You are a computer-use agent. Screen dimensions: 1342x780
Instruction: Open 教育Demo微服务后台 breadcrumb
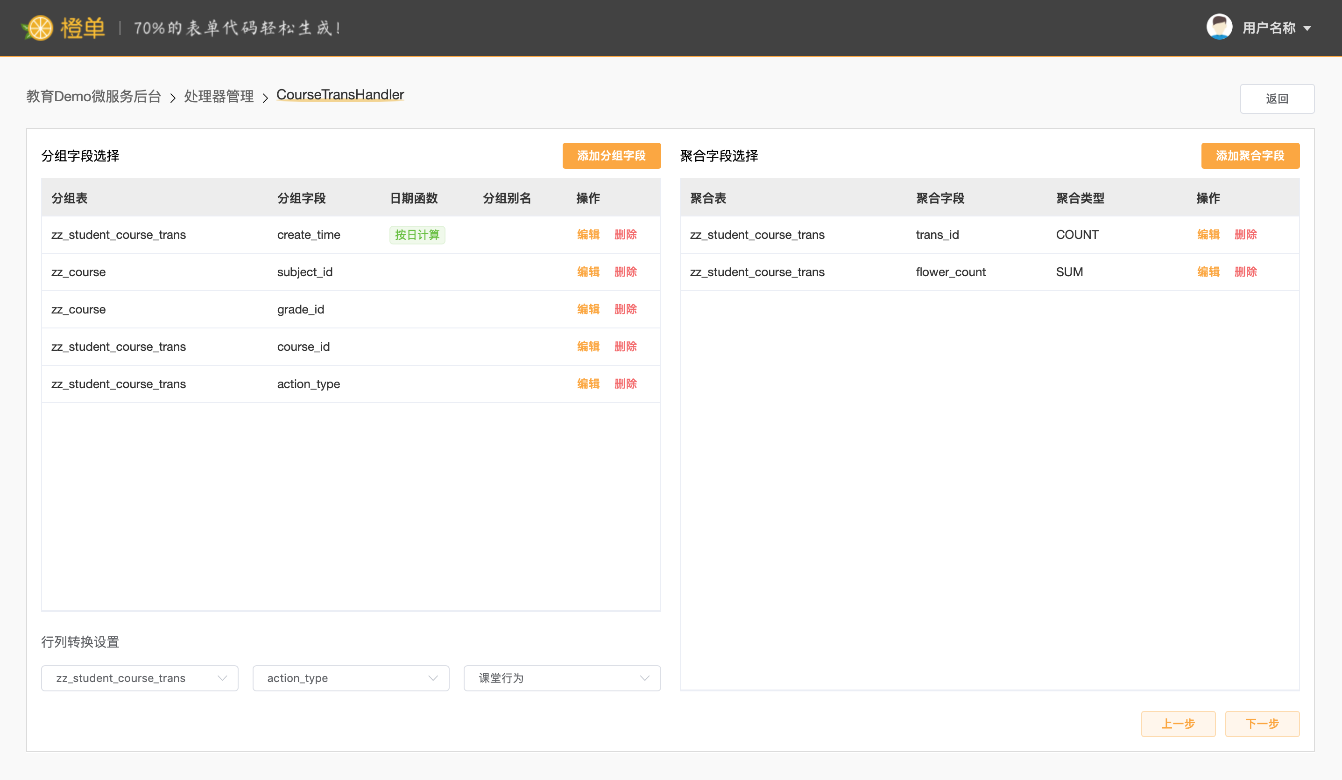[94, 96]
